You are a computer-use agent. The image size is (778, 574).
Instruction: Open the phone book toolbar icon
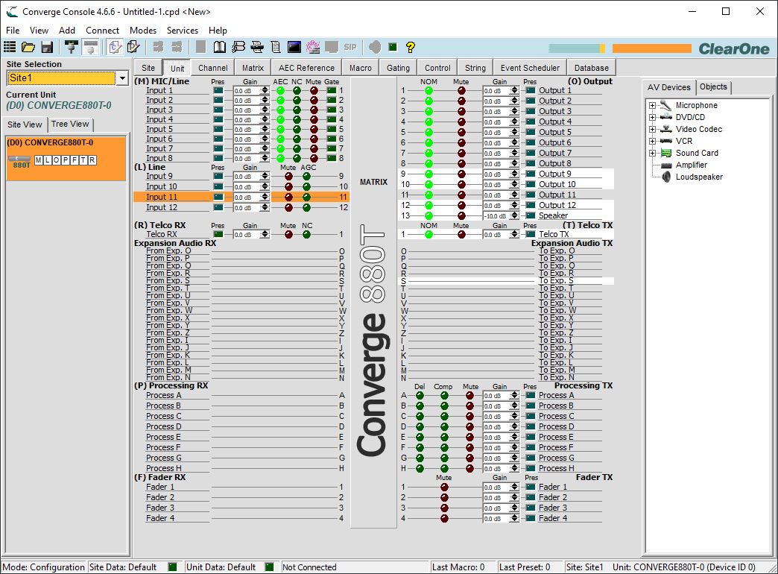point(219,47)
